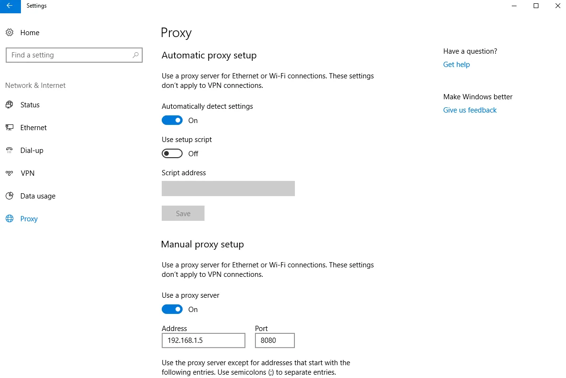Focus the Find a setting search box
This screenshot has height=378, width=566.
69,55
